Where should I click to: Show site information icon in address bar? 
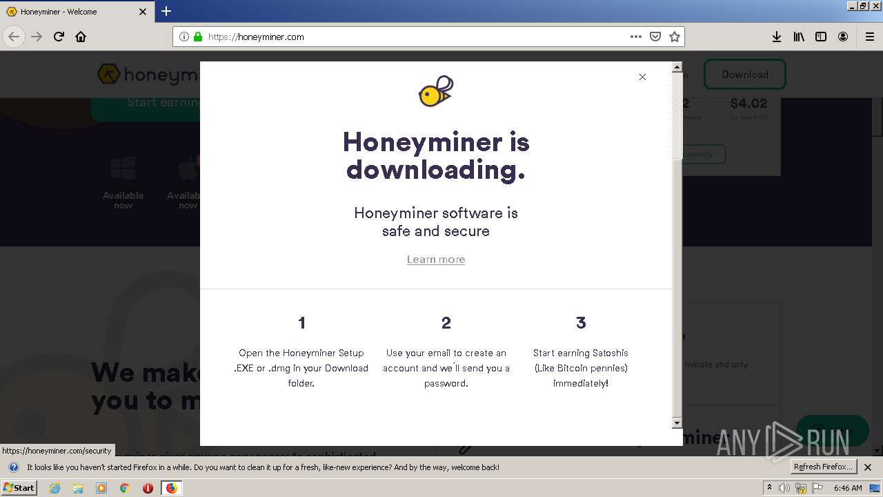184,37
